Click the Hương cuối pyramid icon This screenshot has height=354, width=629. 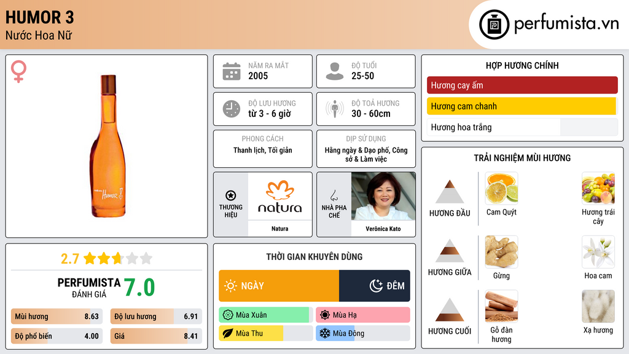(450, 310)
